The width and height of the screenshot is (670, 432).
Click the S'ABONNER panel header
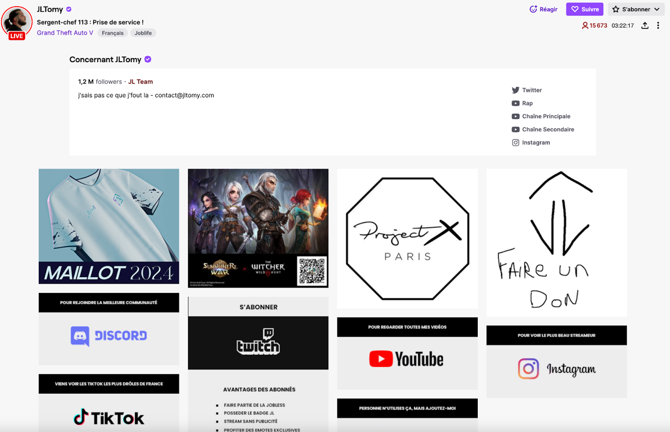coord(258,307)
